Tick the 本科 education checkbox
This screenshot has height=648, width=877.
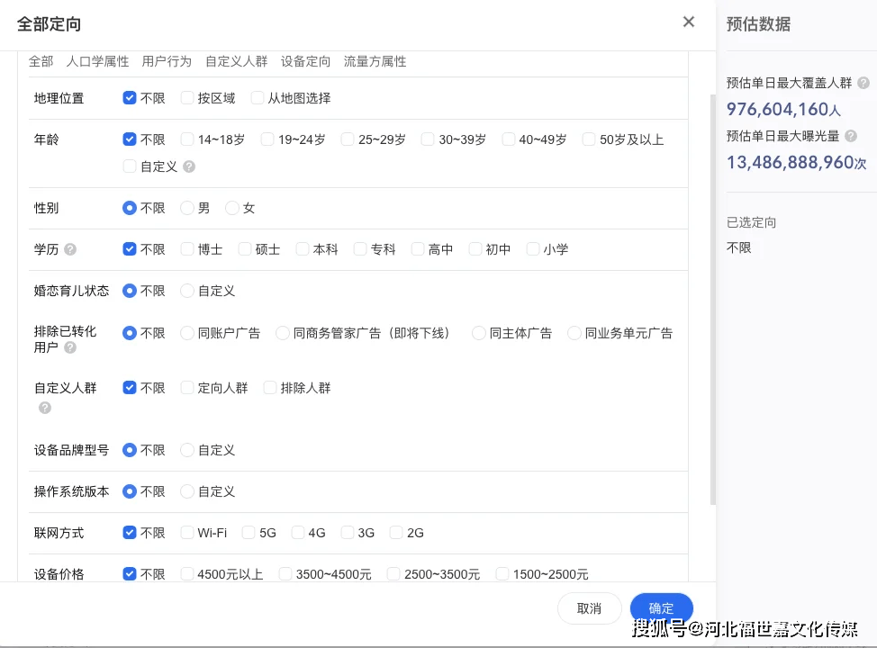click(x=303, y=249)
